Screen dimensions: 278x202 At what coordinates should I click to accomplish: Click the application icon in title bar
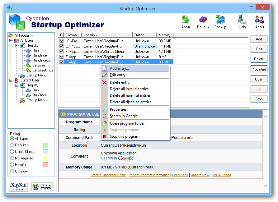[9, 8]
